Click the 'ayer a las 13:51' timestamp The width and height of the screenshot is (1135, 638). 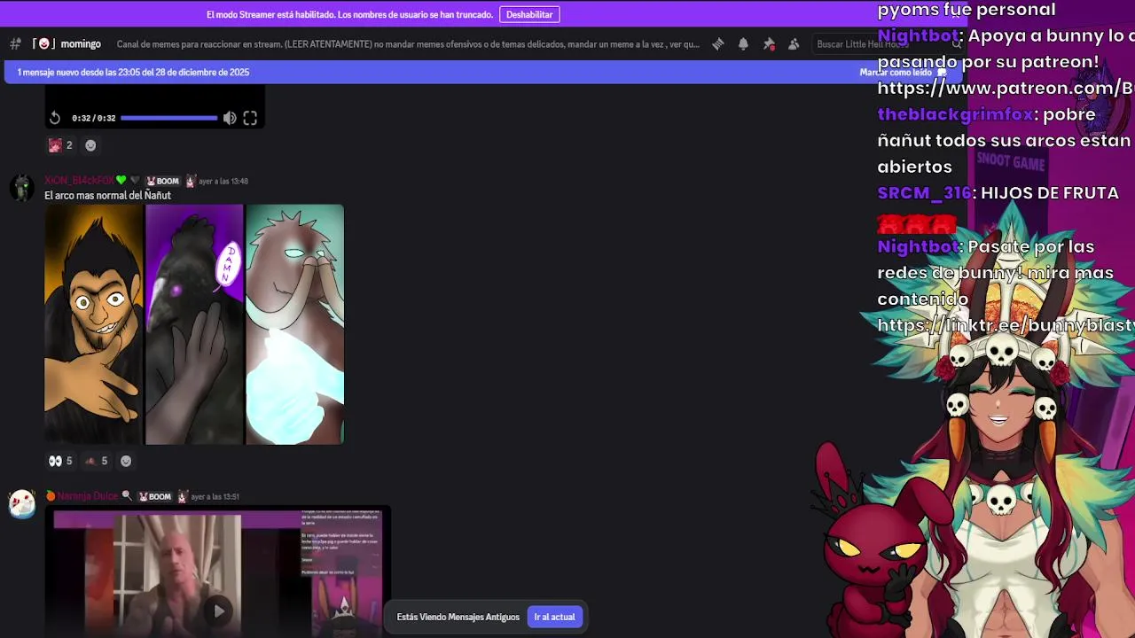pyautogui.click(x=215, y=496)
